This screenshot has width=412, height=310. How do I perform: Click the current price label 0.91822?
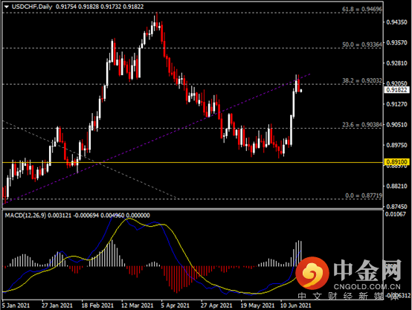(397, 90)
